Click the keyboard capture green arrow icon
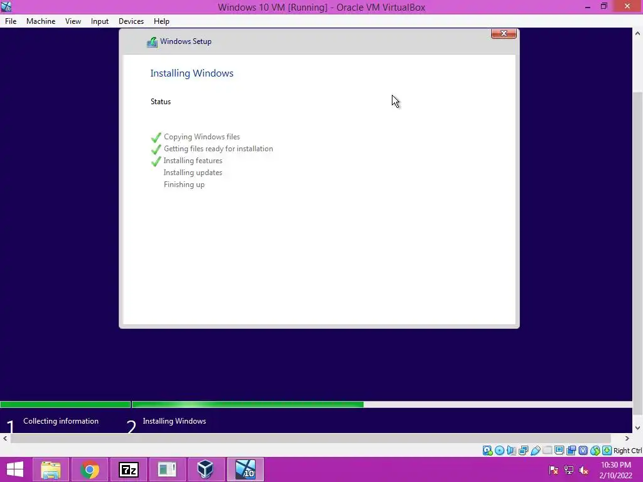 tap(607, 451)
